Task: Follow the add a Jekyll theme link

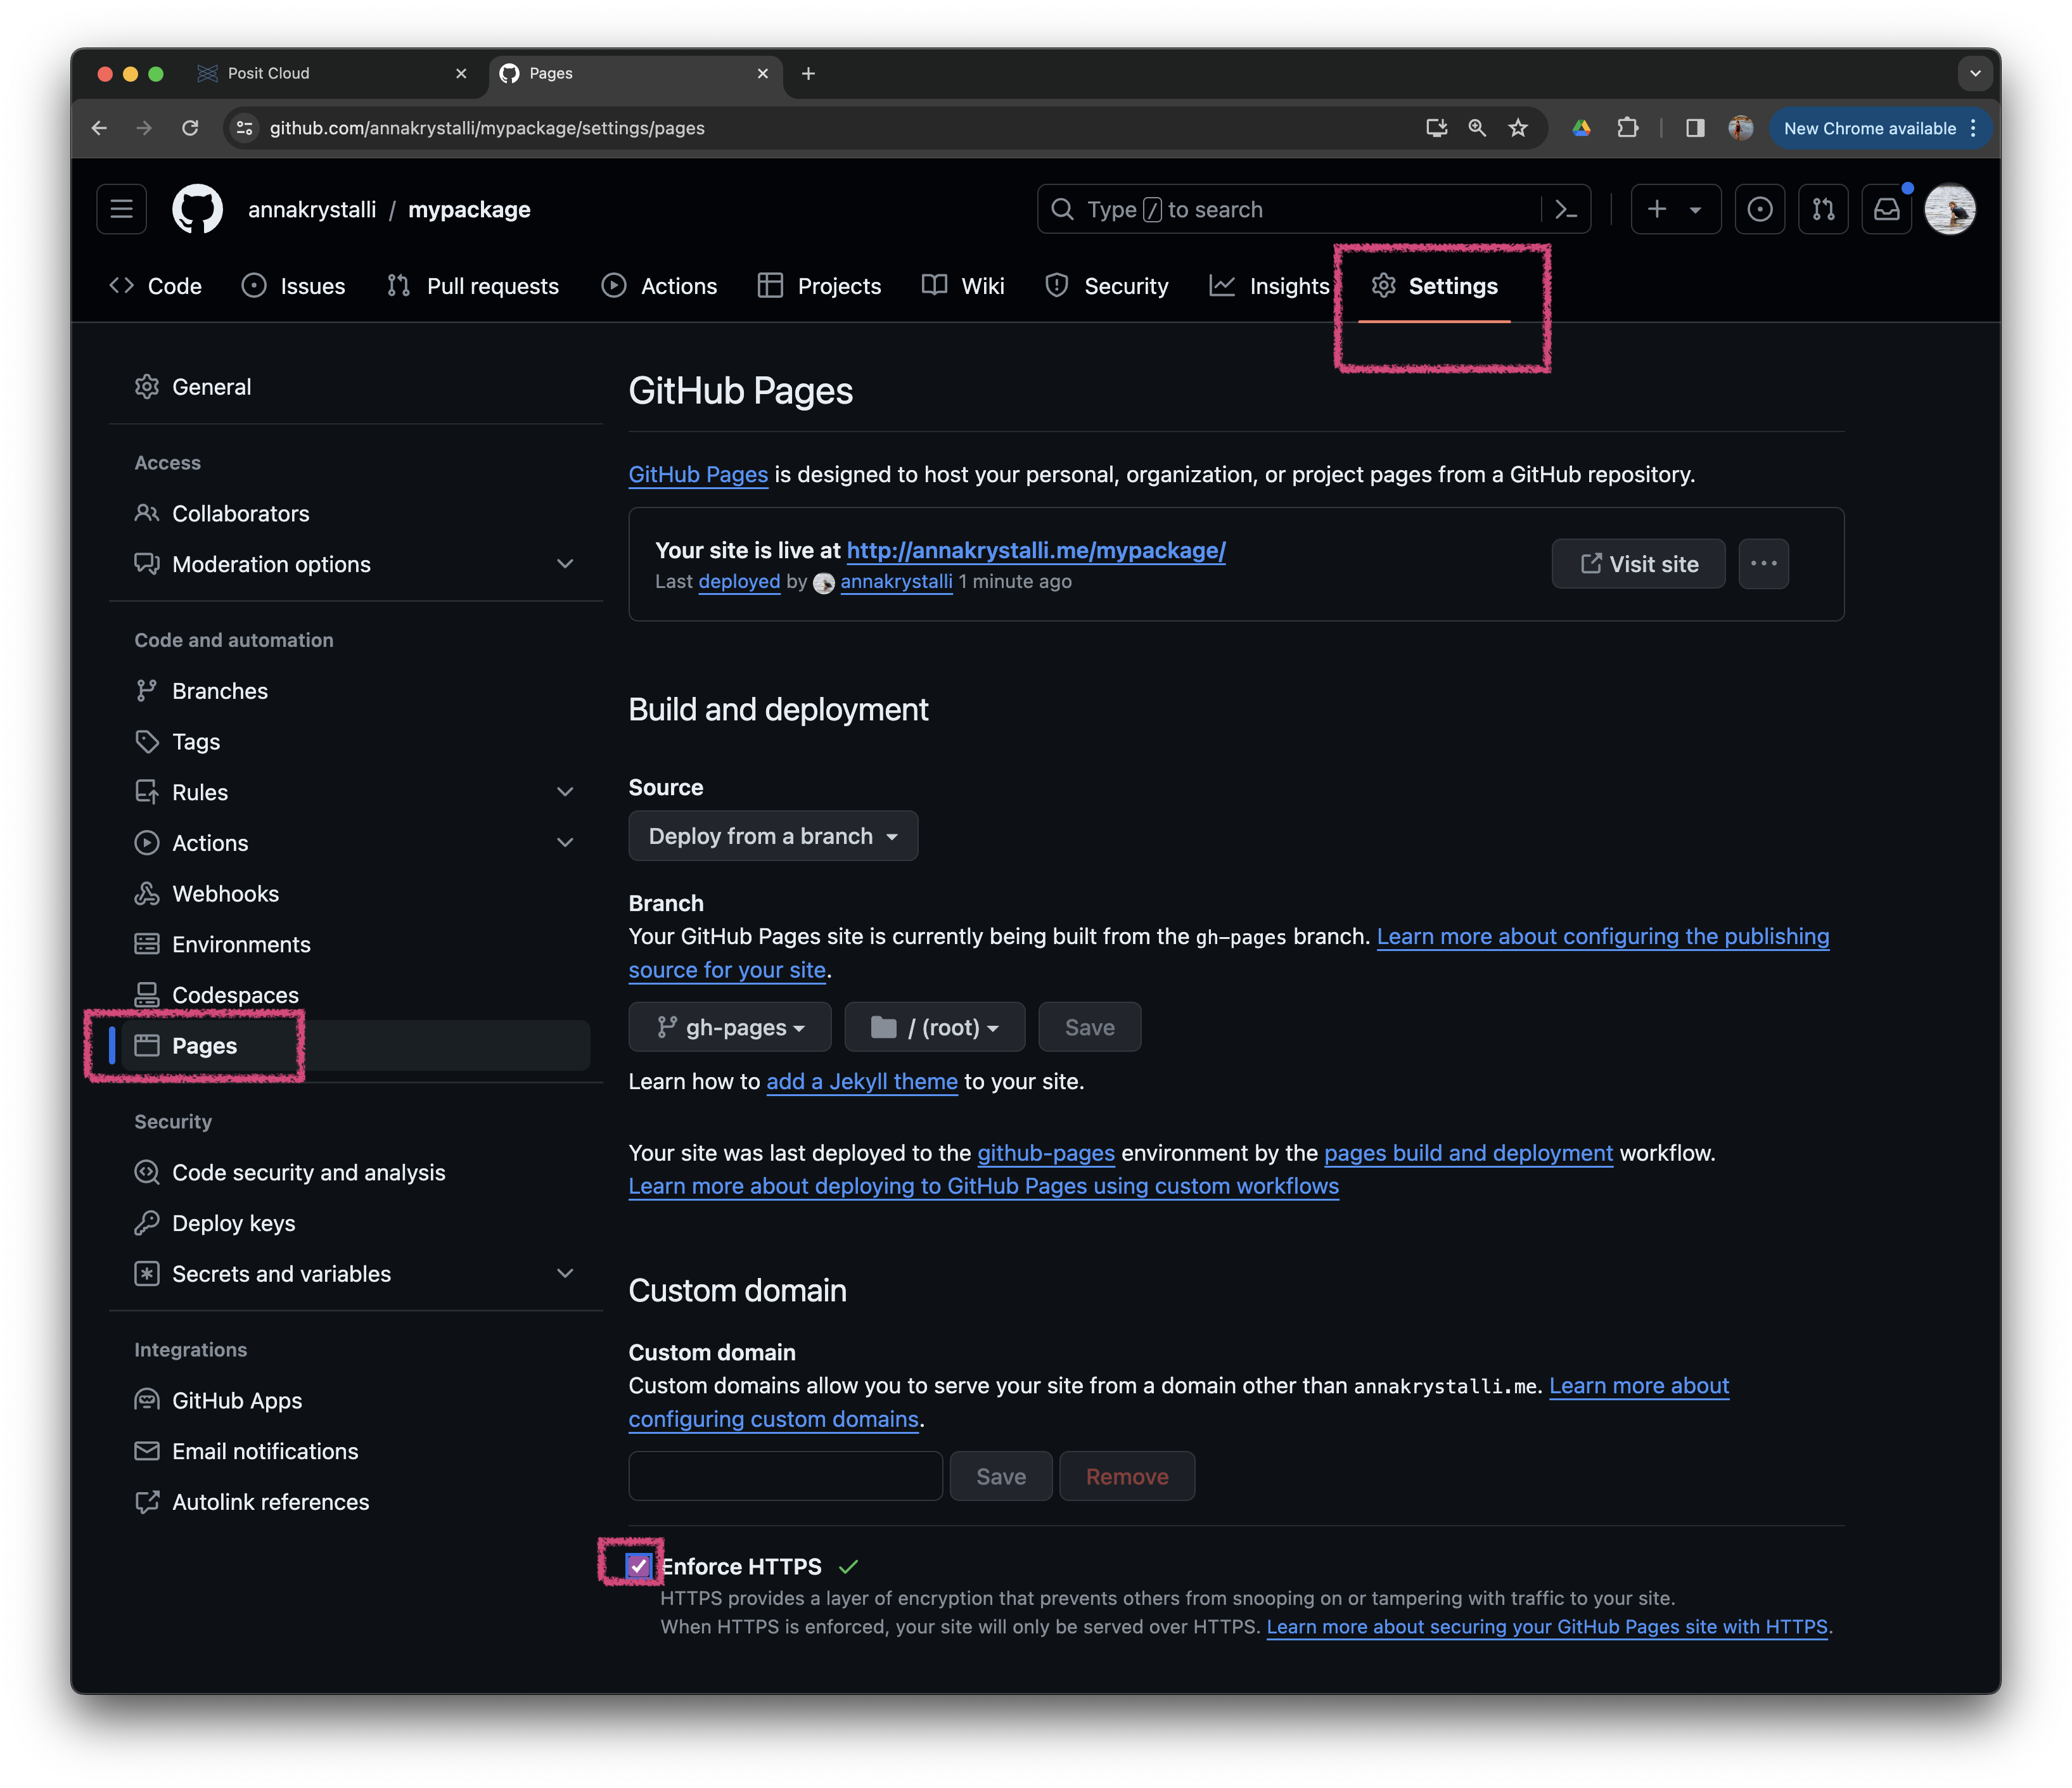Action: 862,1081
